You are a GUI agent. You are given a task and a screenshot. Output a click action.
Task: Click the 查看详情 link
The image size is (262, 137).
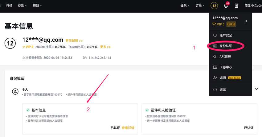click(x=128, y=128)
